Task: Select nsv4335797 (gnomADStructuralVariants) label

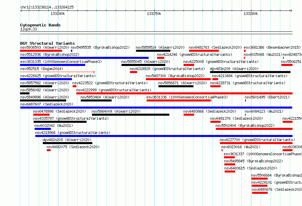Action: coord(71,118)
